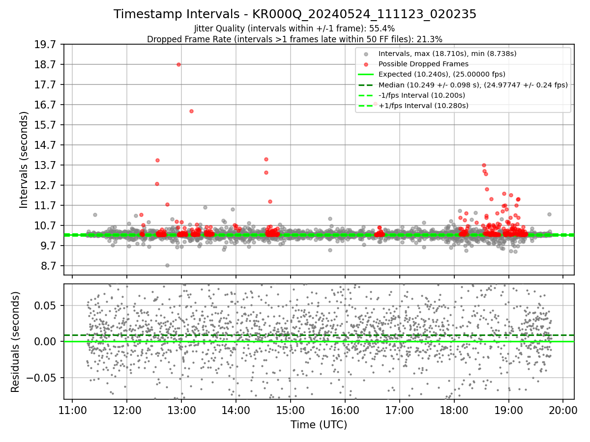Click the lowest gray interval point near 8.7 seconds
The width and height of the screenshot is (590, 442).
click(167, 265)
